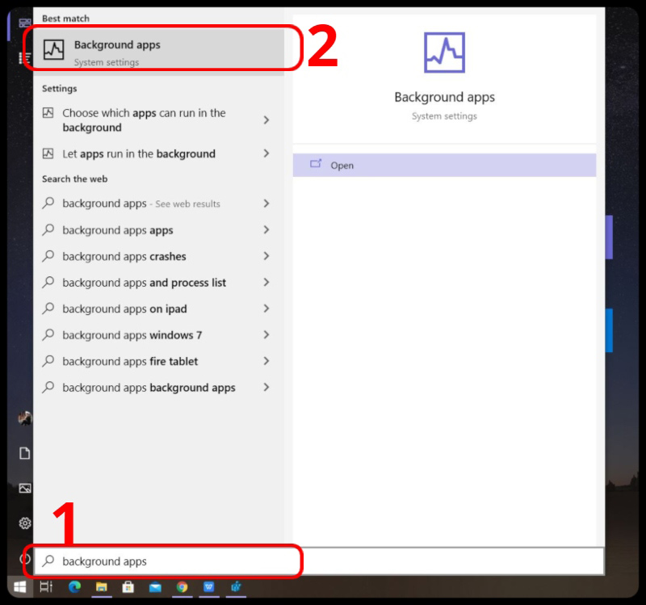This screenshot has height=605, width=646.
Task: Open File Explorer from the taskbar
Action: (x=102, y=586)
